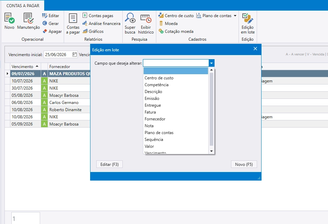
Task: Open Edição em lote ribbon icon
Action: tap(248, 18)
